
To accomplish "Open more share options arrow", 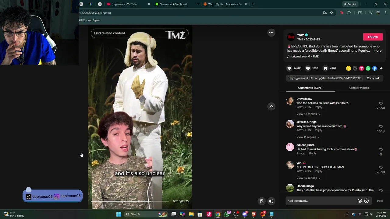I will (381, 68).
